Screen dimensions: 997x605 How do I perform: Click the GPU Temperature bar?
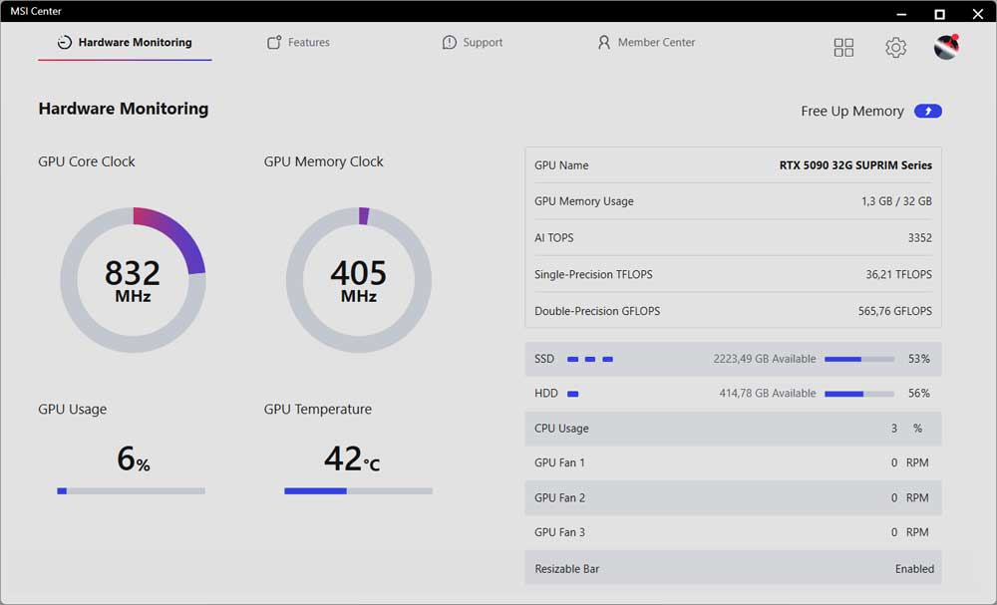click(x=358, y=490)
